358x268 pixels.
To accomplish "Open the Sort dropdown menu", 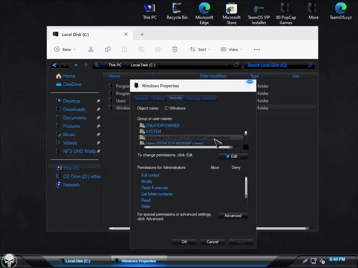I will (200, 49).
